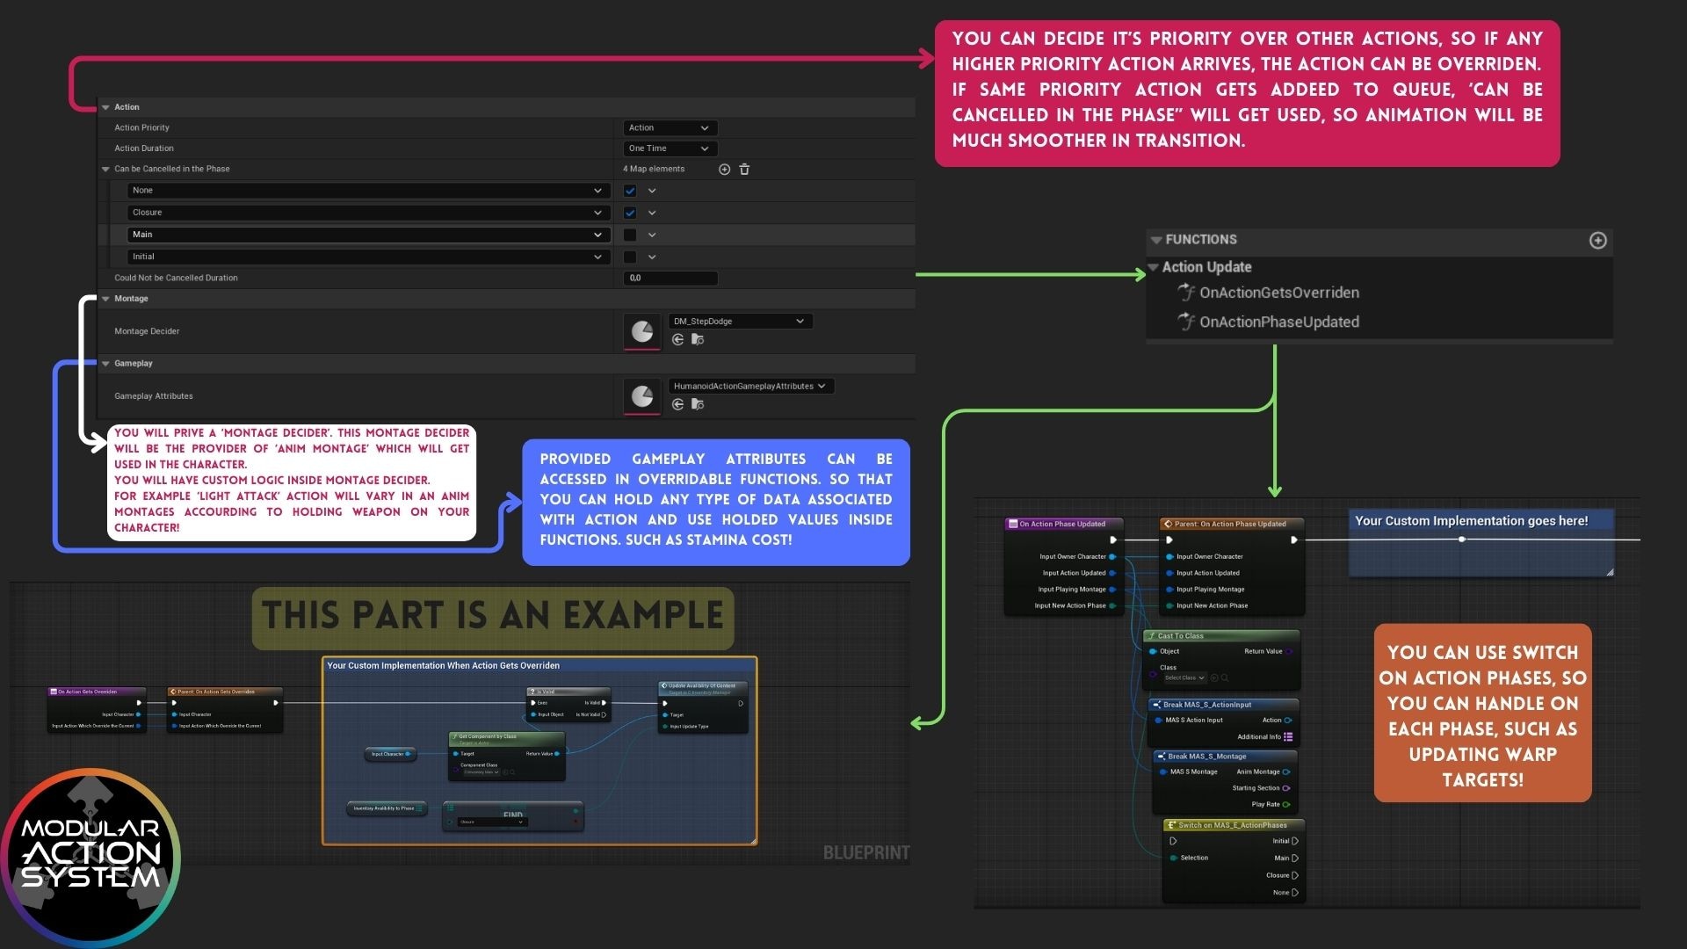Click the use-selected-asset arrow for DM_StepDodge
The width and height of the screenshot is (1687, 949).
tap(677, 339)
